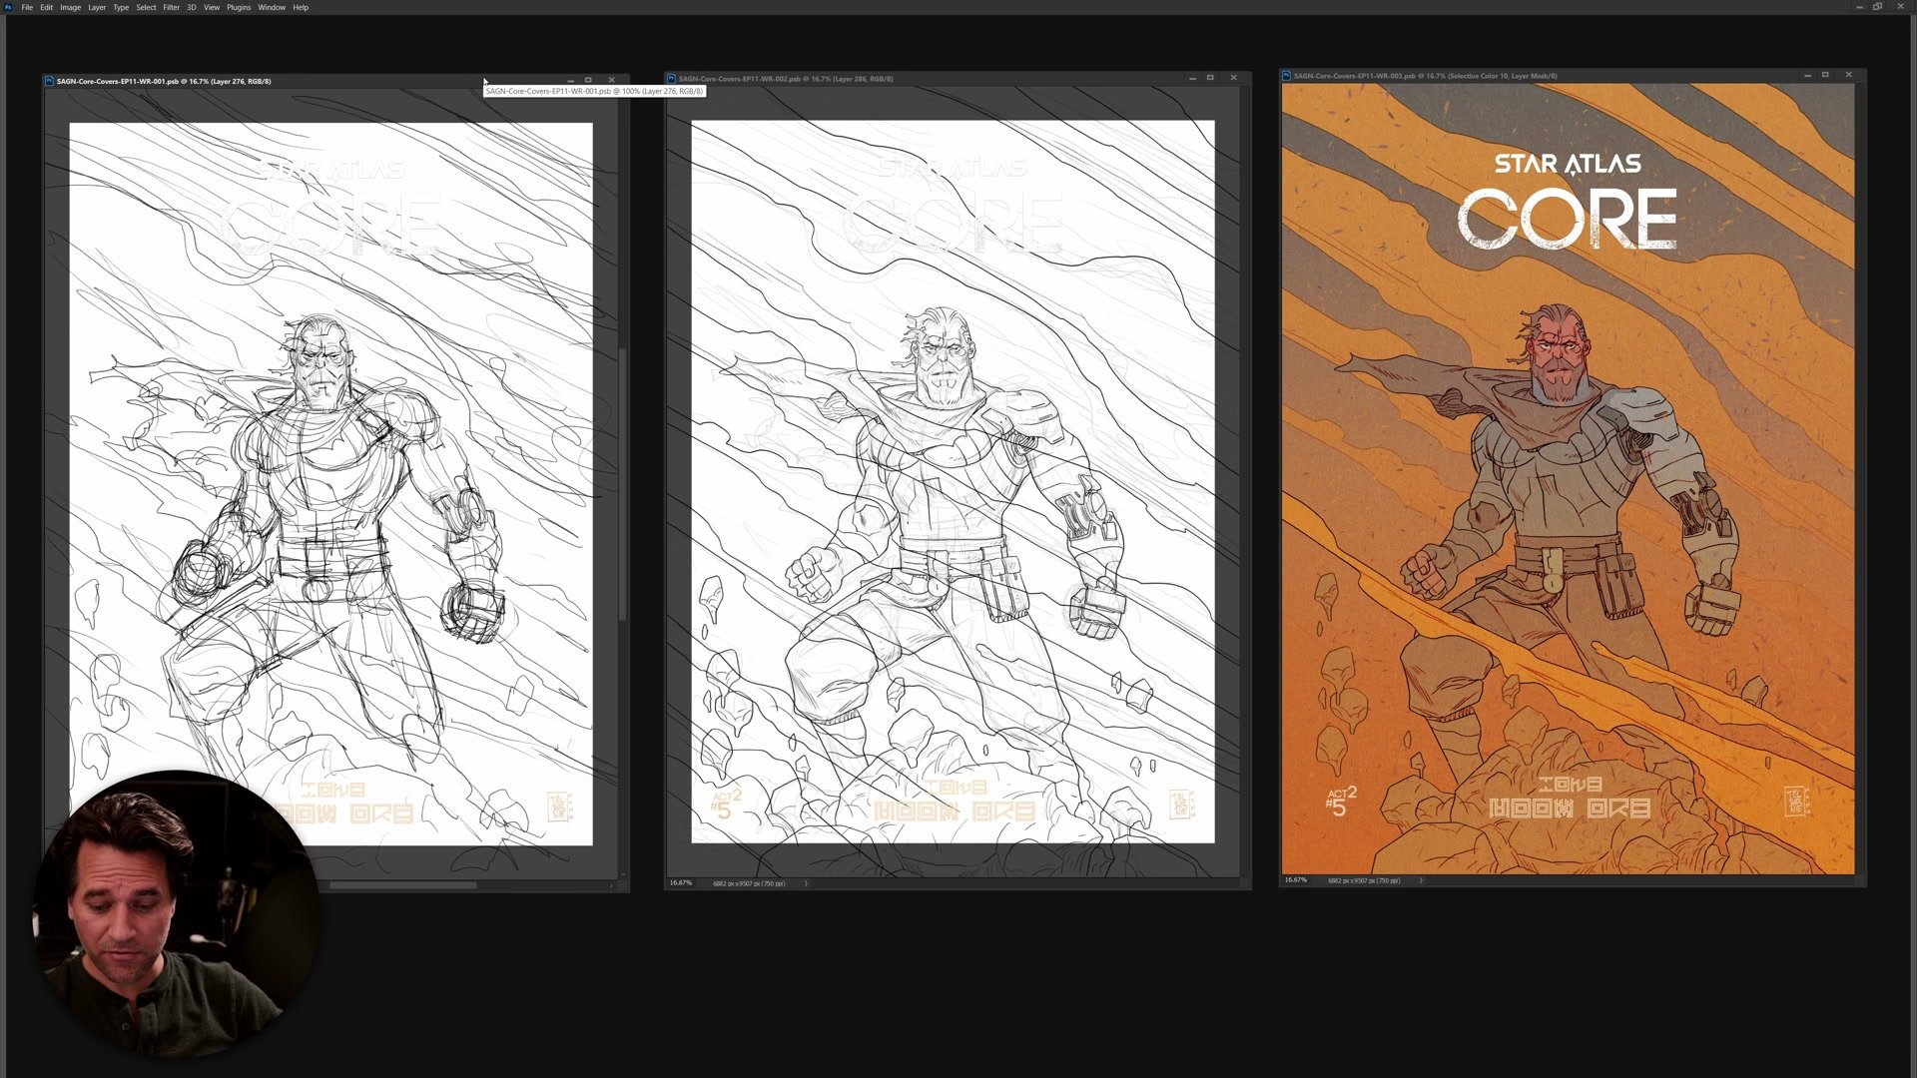Open the Plugins menu
The image size is (1917, 1078).
pyautogui.click(x=239, y=7)
